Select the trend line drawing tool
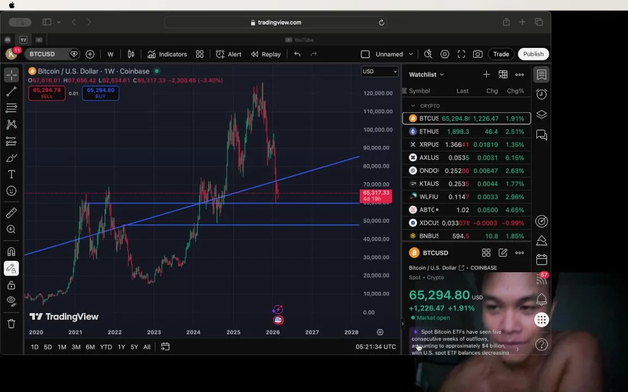Screen dimensions: 628x392 point(11,91)
